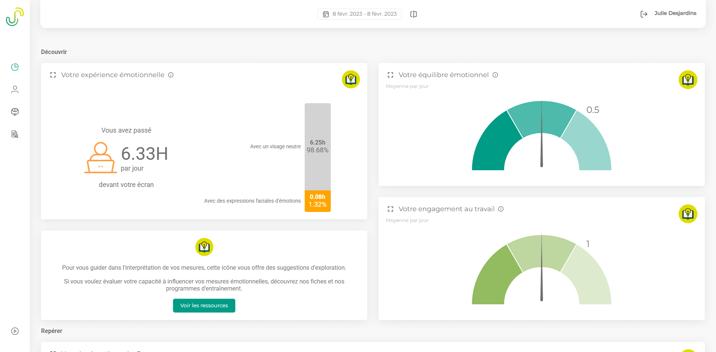716x352 pixels.
Task: Click the 1 value on engagement gauge
Action: coord(588,244)
